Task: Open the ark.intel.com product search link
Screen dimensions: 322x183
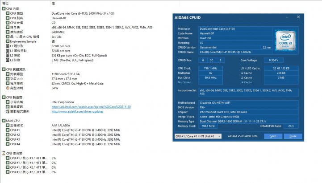Action: tap(91, 107)
